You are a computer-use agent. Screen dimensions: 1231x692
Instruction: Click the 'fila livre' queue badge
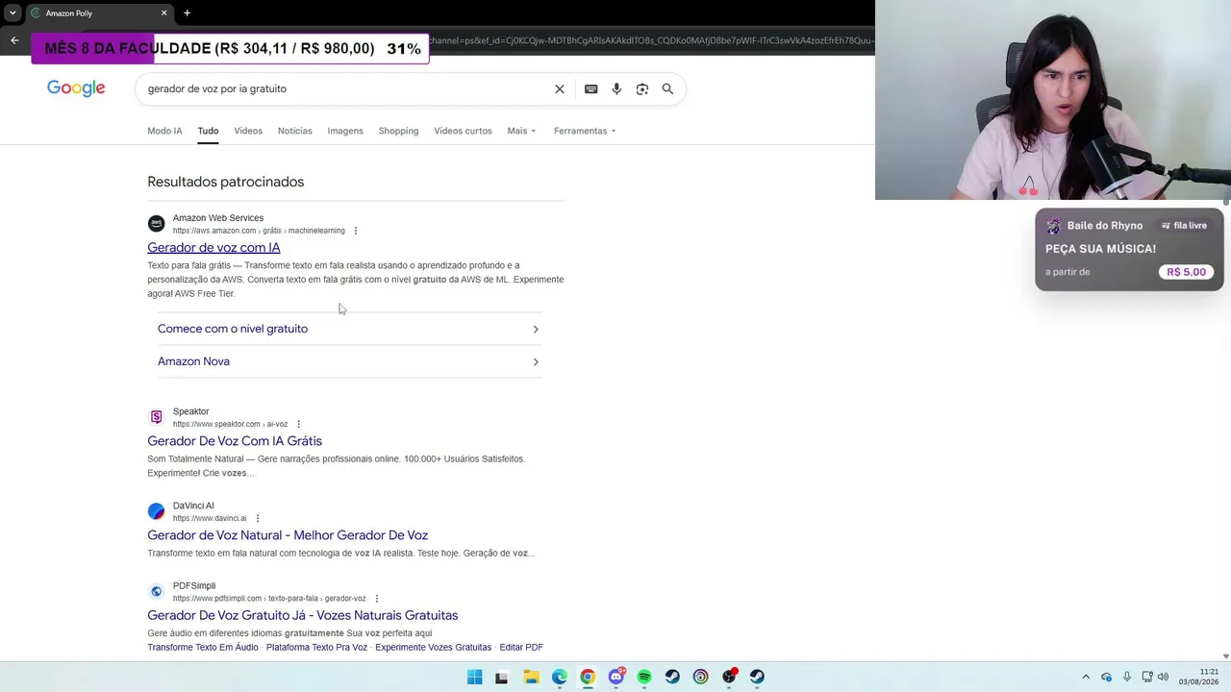pyautogui.click(x=1184, y=226)
